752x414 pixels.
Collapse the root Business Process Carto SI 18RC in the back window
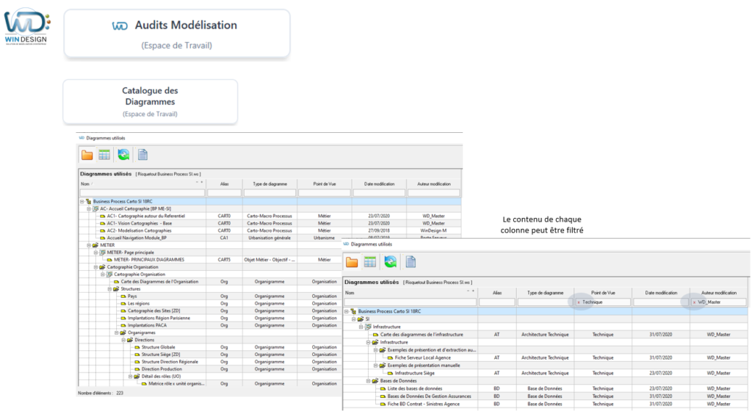[82, 202]
